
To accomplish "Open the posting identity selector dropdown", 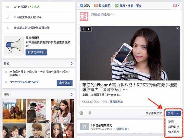I will click(x=176, y=6).
